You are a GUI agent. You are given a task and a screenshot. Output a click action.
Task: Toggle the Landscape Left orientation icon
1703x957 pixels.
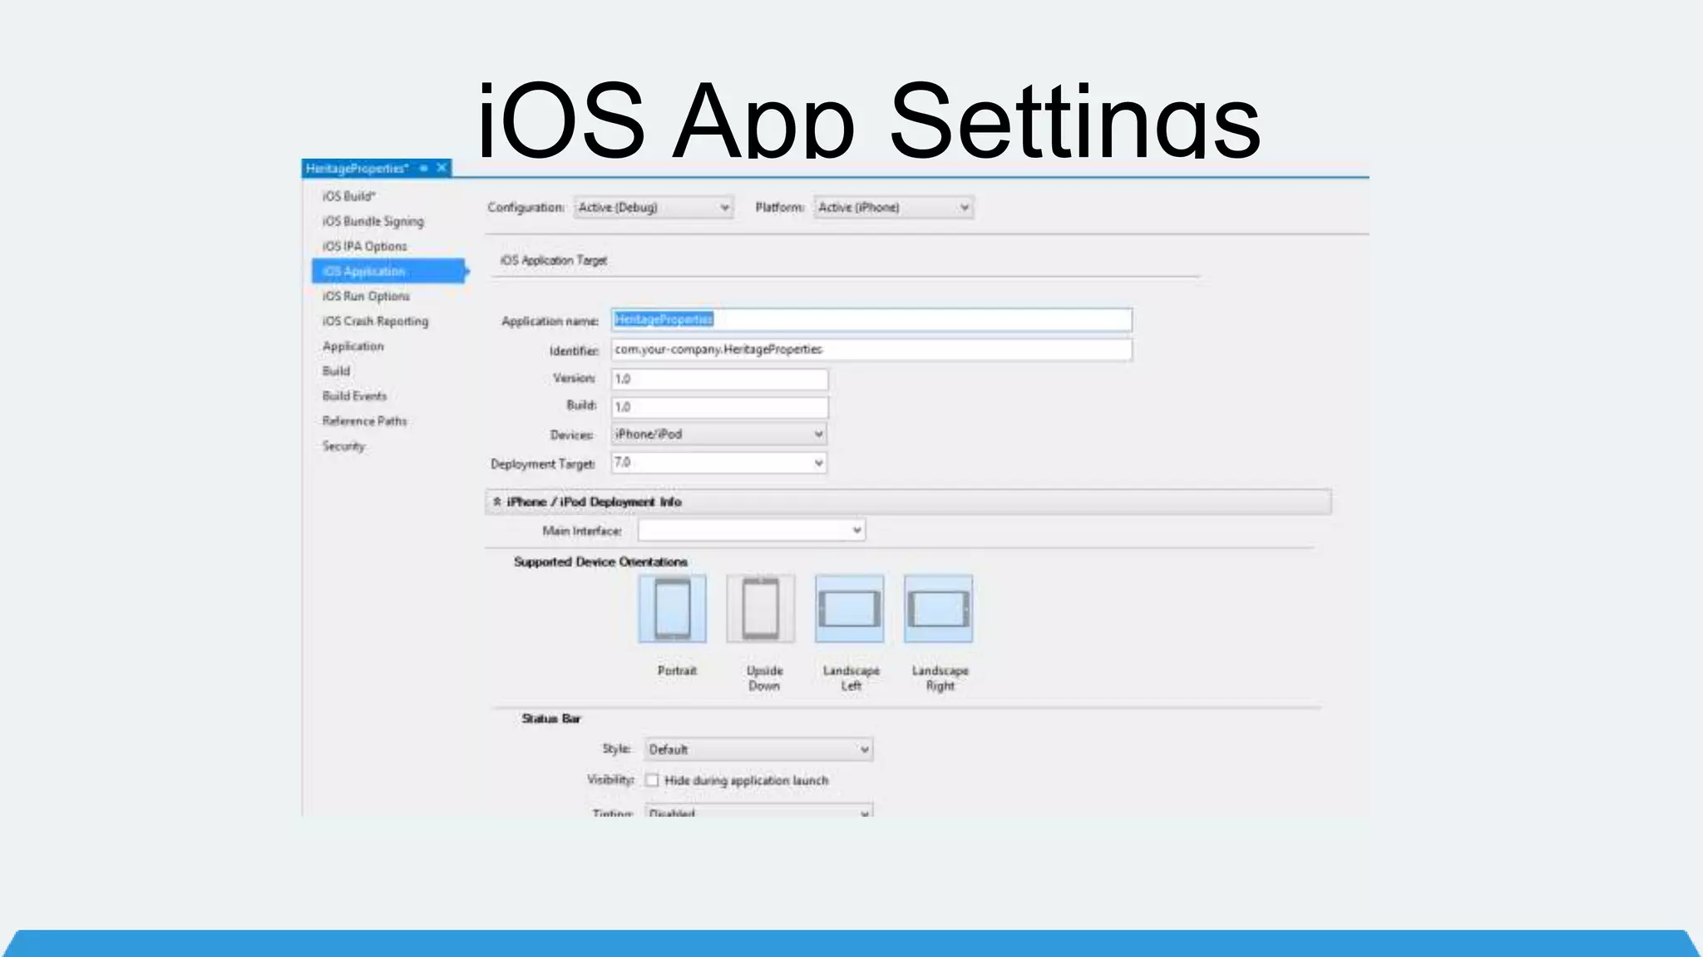[849, 609]
